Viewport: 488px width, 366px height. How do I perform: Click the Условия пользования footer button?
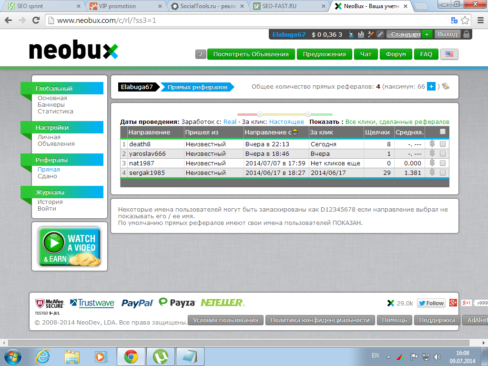tap(225, 320)
